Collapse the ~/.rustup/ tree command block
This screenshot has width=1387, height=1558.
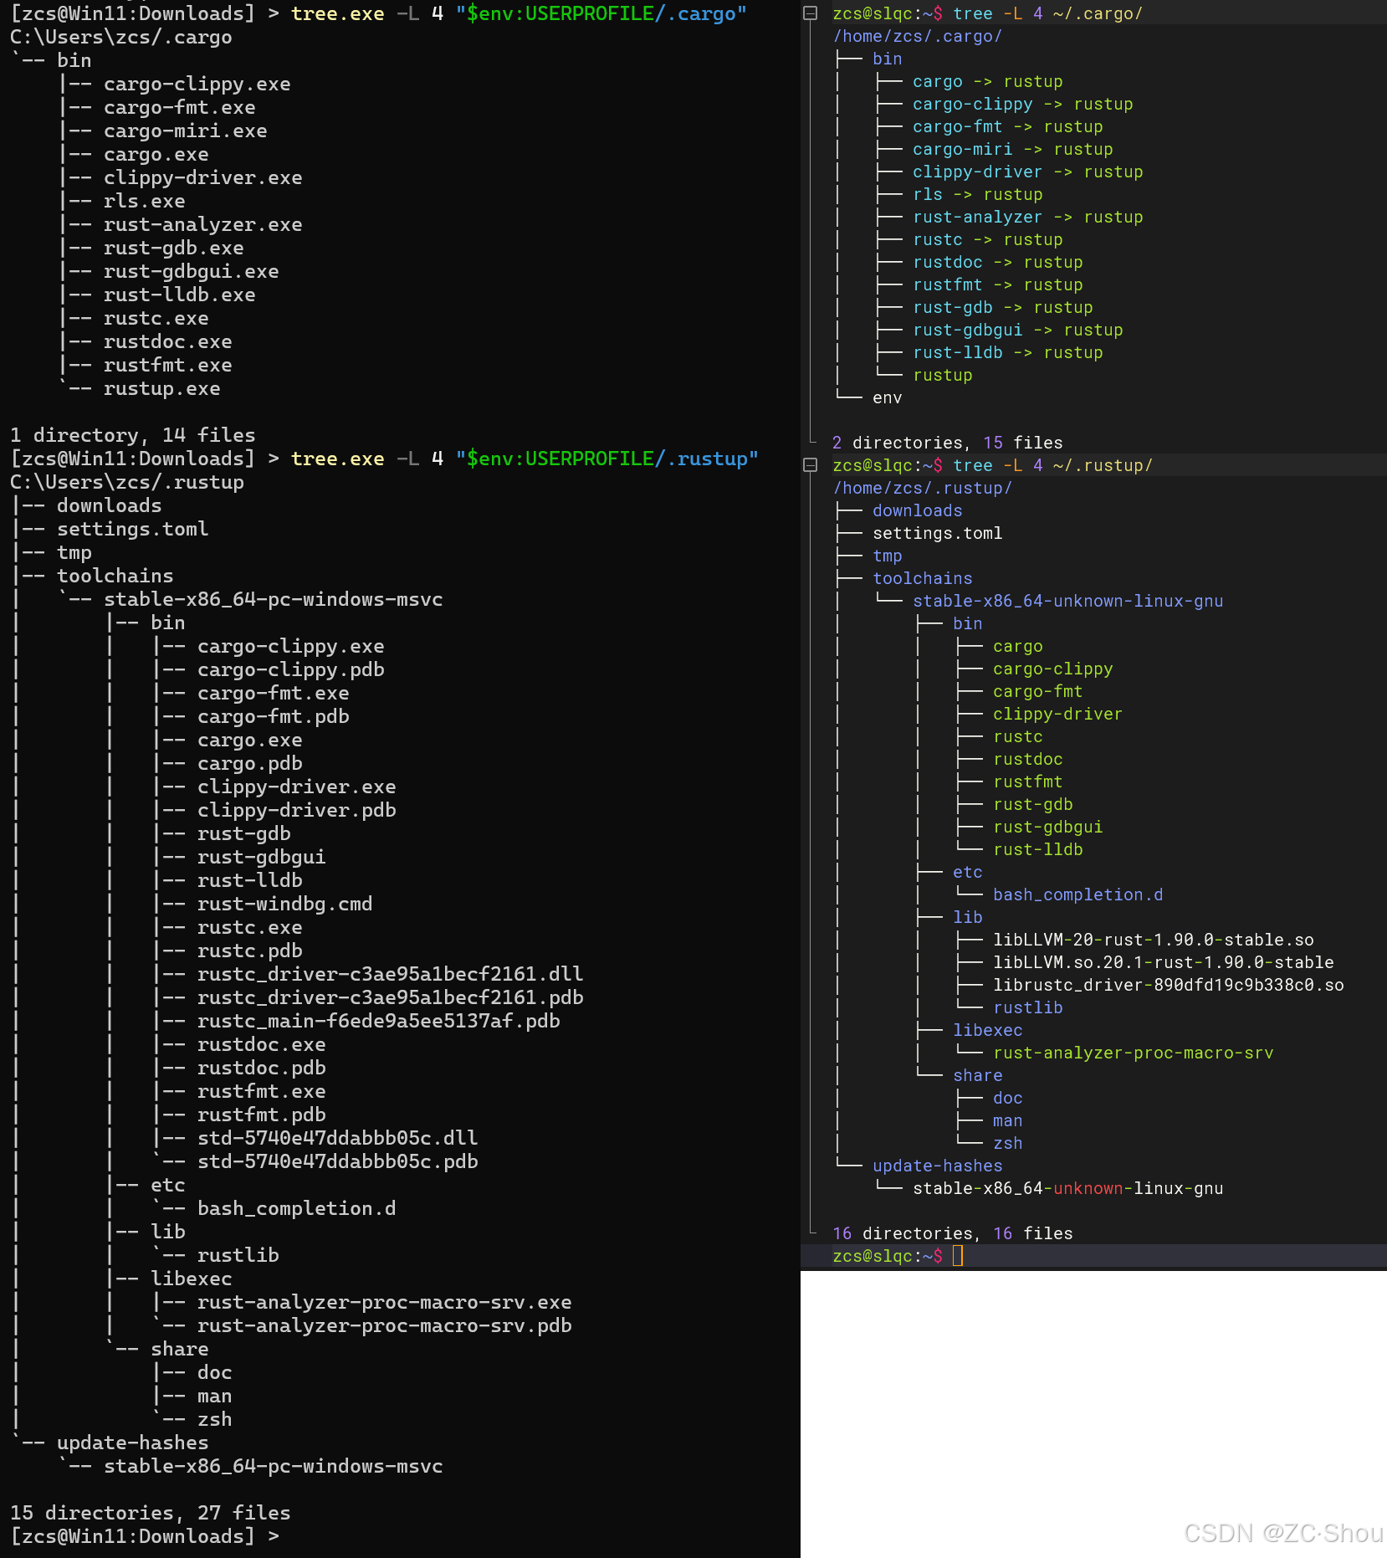[810, 465]
